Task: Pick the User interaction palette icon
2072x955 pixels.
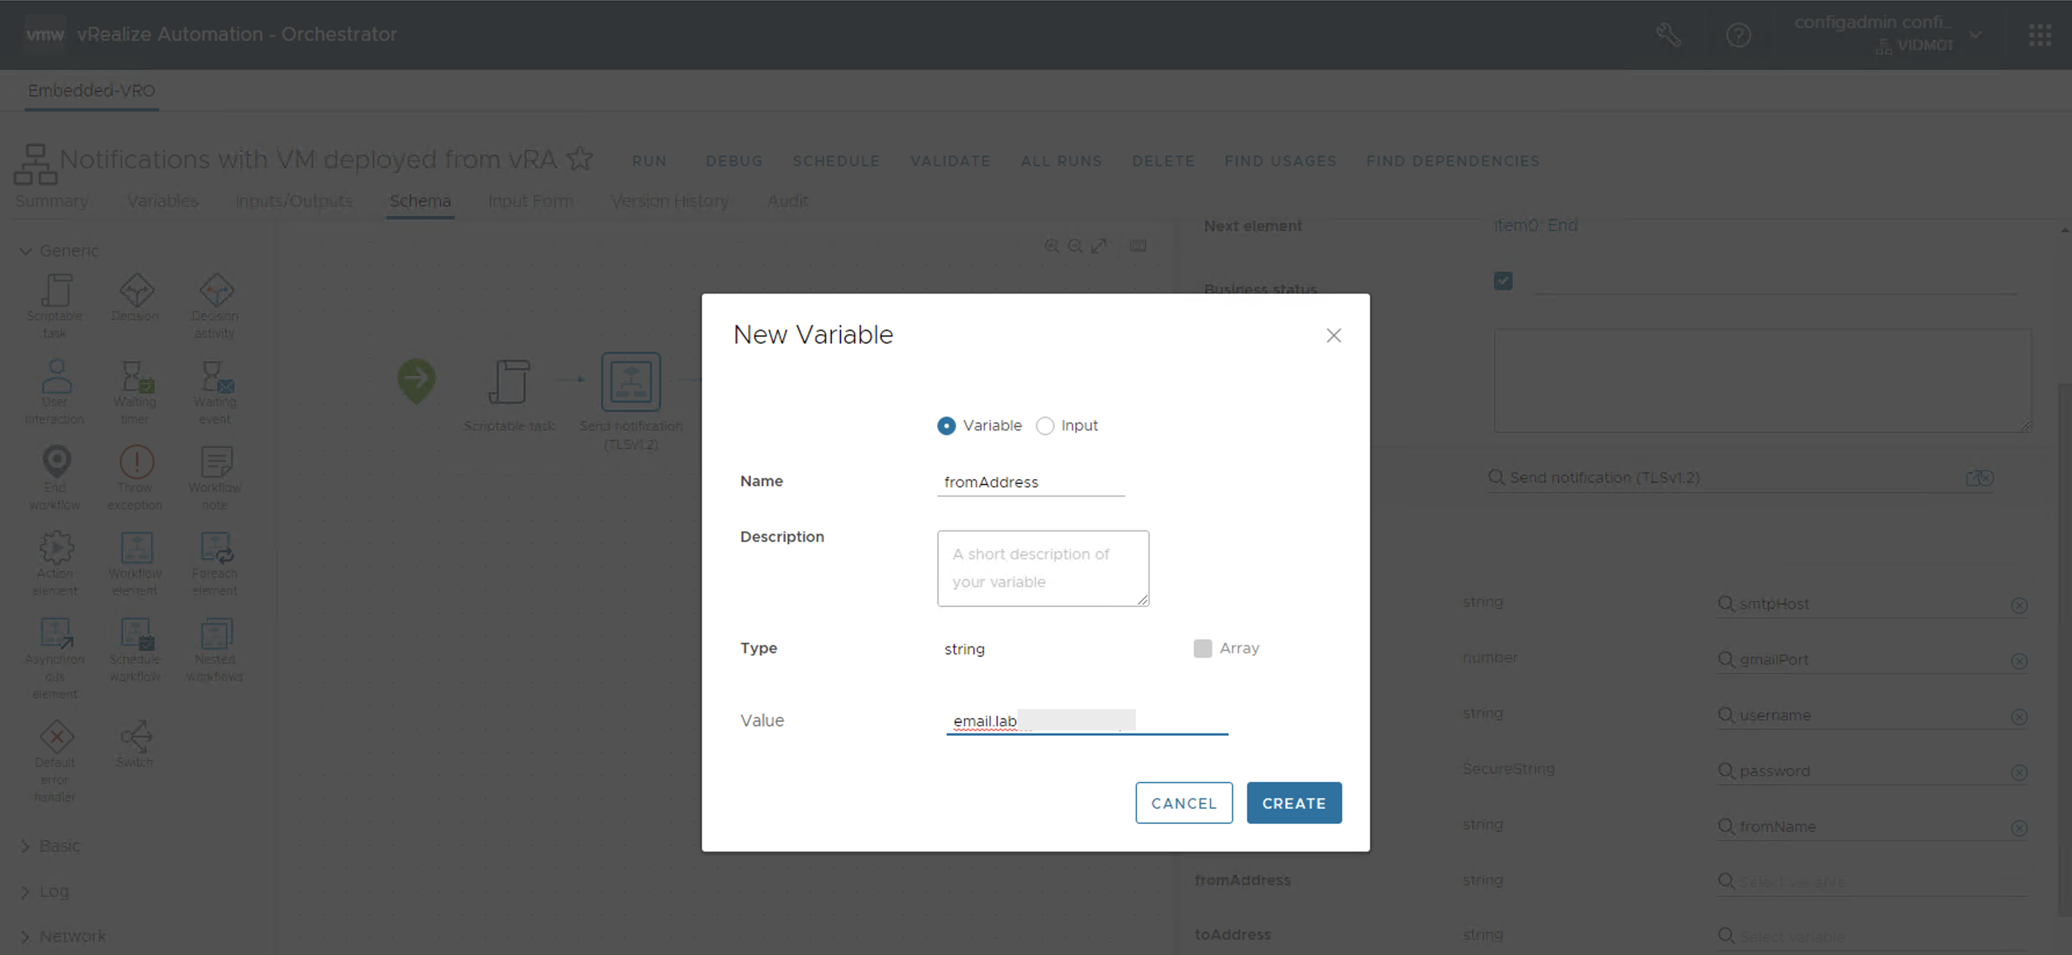Action: 56,377
